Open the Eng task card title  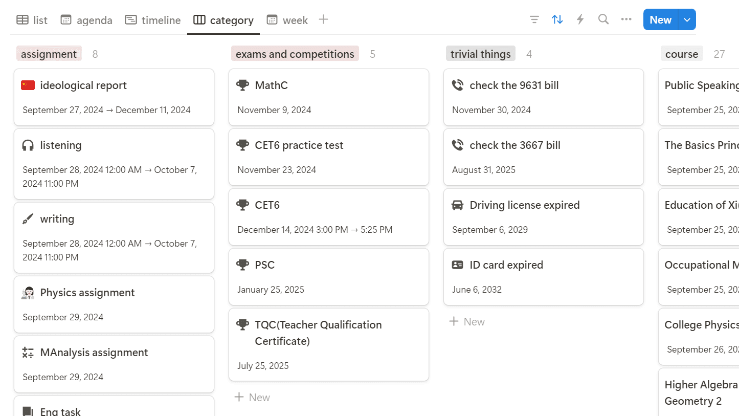(x=60, y=411)
